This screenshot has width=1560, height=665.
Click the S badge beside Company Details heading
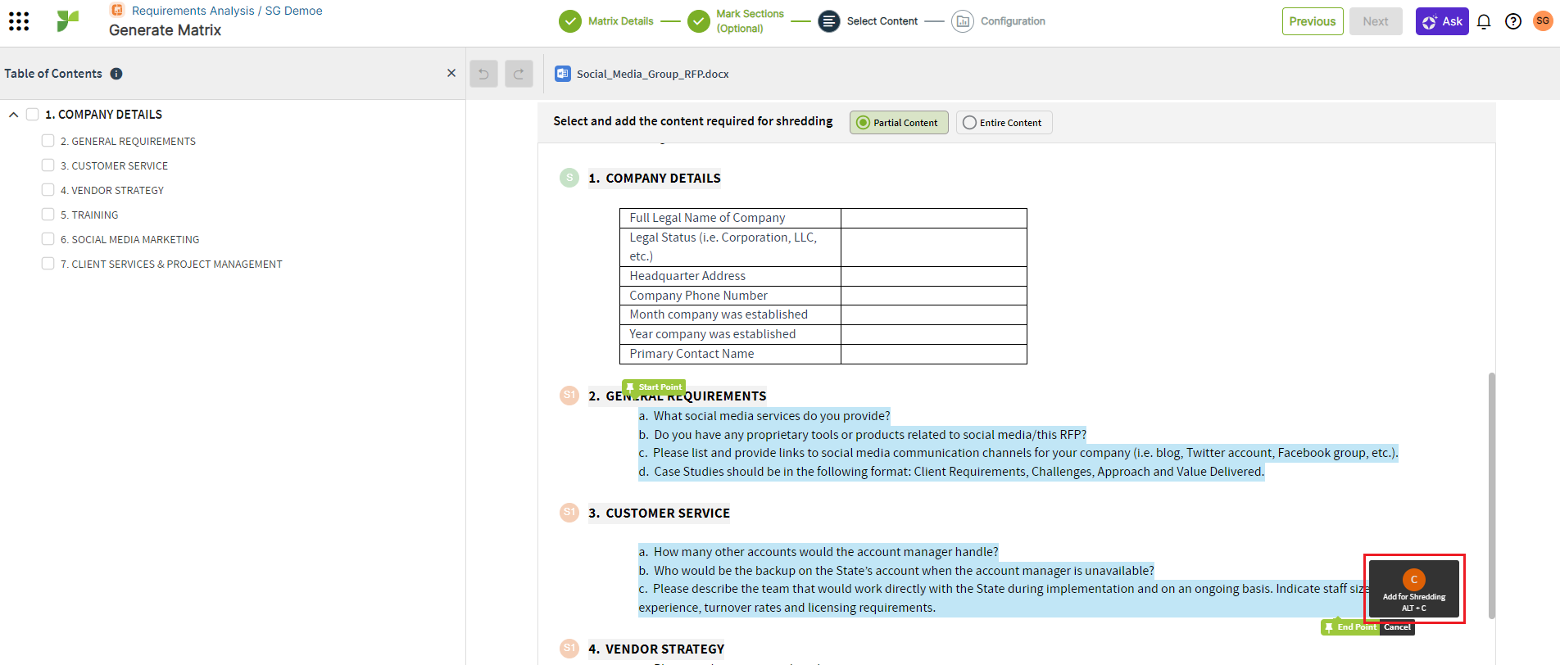click(x=569, y=178)
